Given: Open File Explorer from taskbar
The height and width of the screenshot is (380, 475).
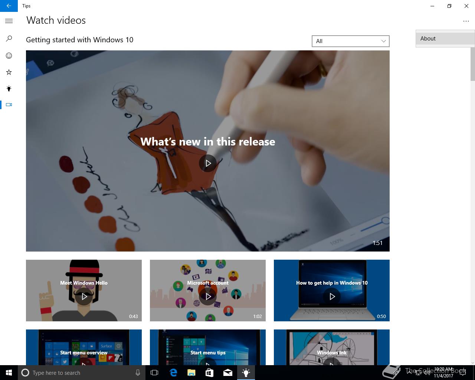Looking at the screenshot, I should pyautogui.click(x=191, y=373).
